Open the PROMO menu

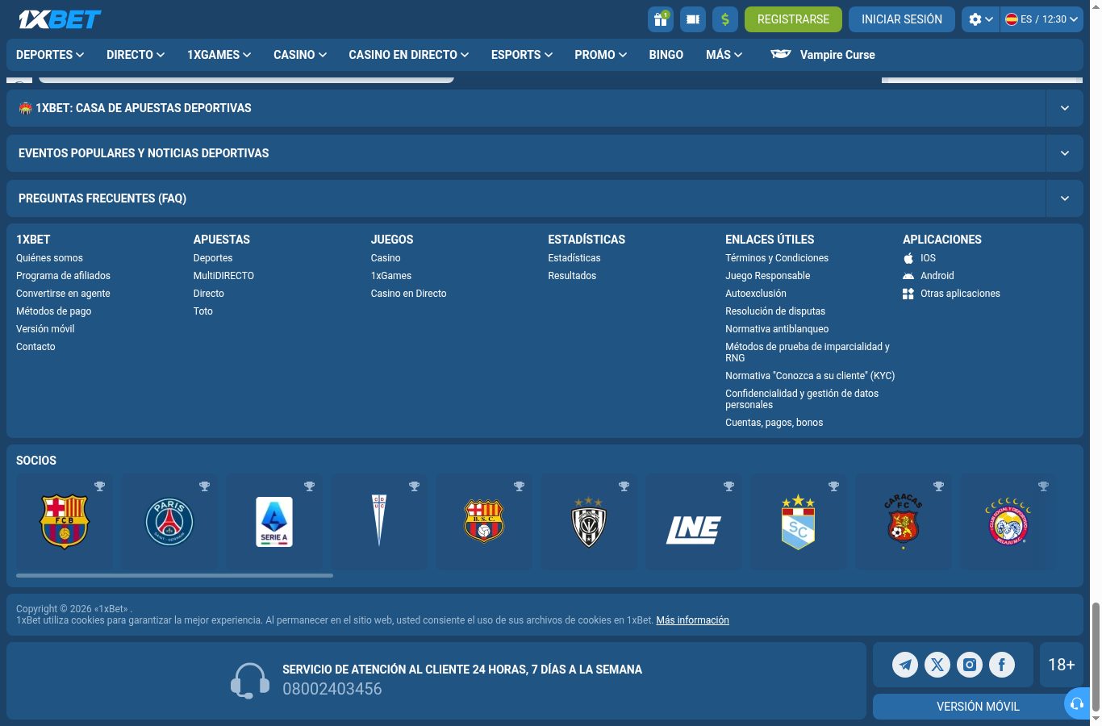601,55
